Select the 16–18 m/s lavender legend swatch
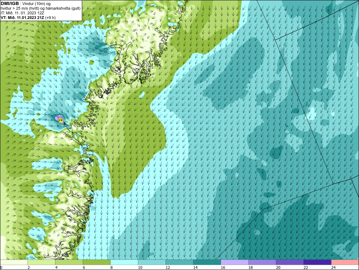Viewport: 359px width, 270px height. coord(235,262)
